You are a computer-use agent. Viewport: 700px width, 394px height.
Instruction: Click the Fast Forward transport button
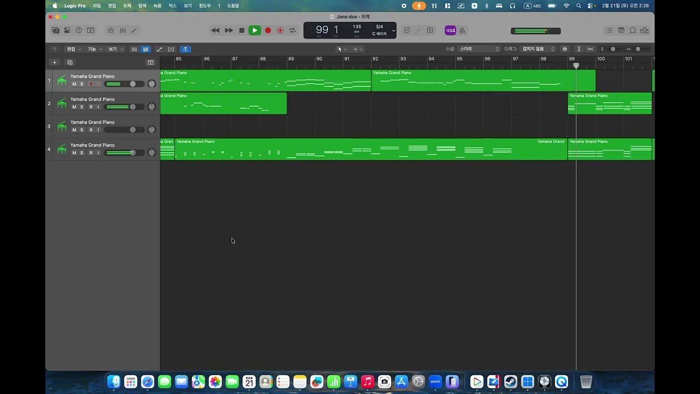point(229,31)
